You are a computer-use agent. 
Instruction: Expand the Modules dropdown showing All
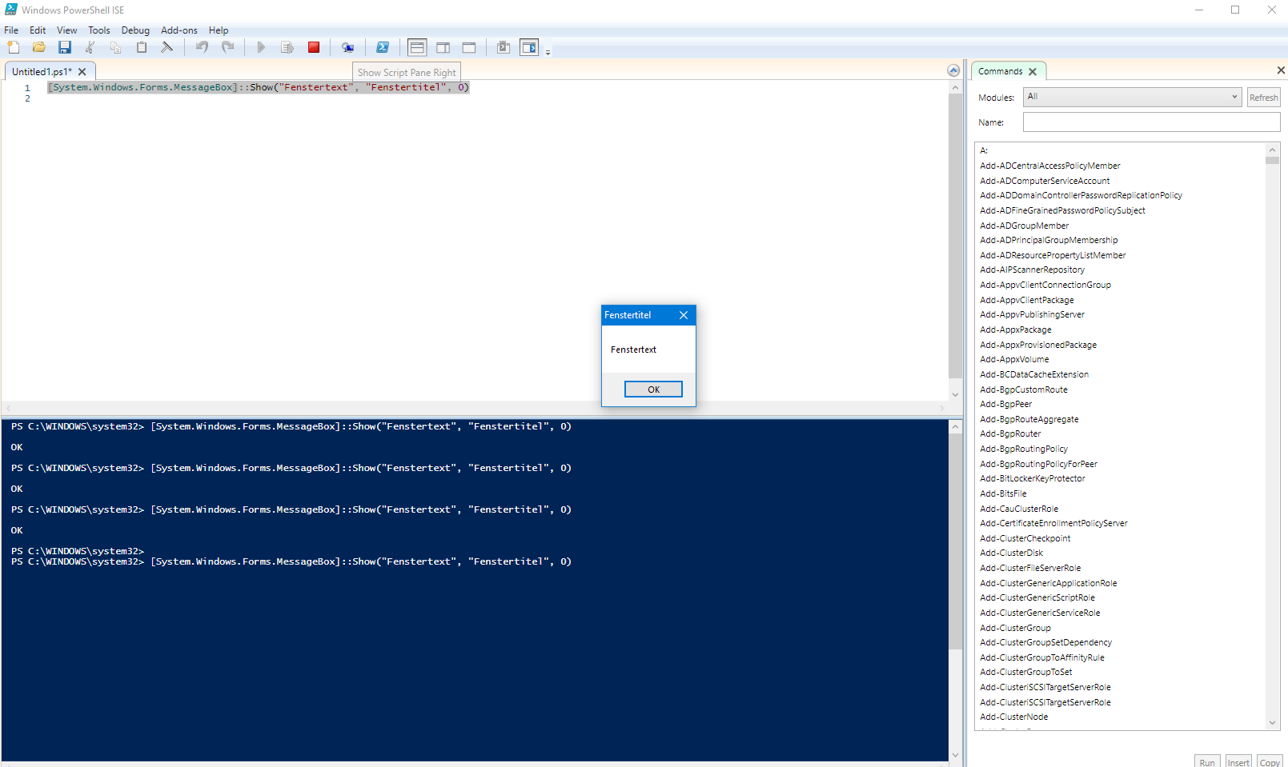pos(1132,97)
